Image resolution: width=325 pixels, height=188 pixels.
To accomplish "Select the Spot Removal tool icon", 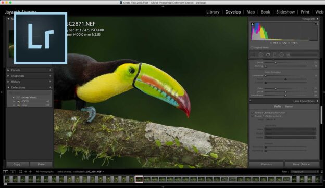I will [260, 55].
